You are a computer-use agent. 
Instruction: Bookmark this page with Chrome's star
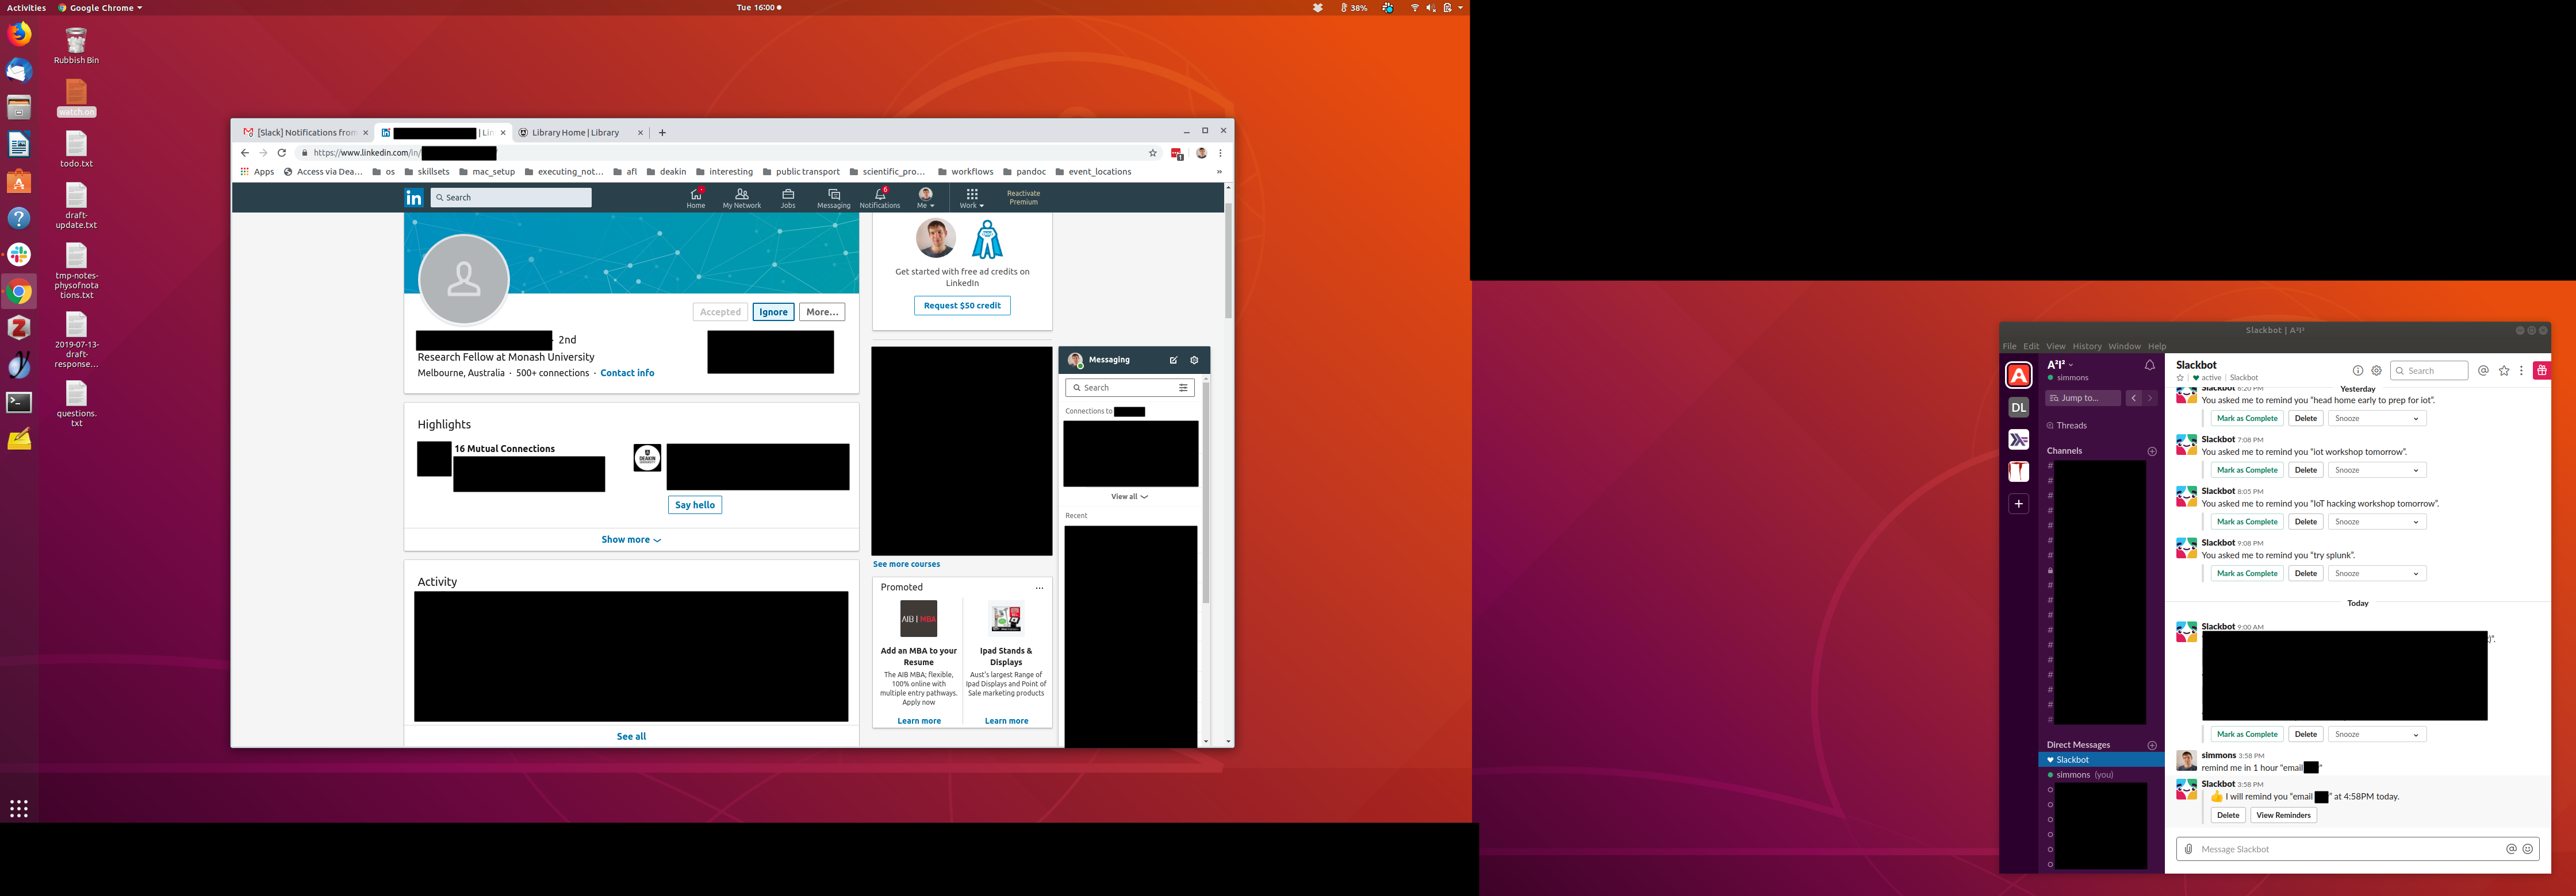click(1152, 153)
